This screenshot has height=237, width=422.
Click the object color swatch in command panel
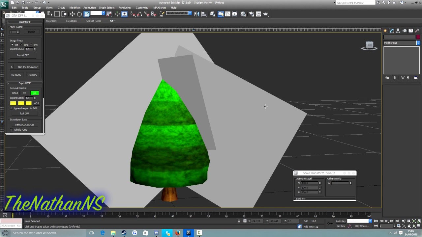(x=418, y=37)
